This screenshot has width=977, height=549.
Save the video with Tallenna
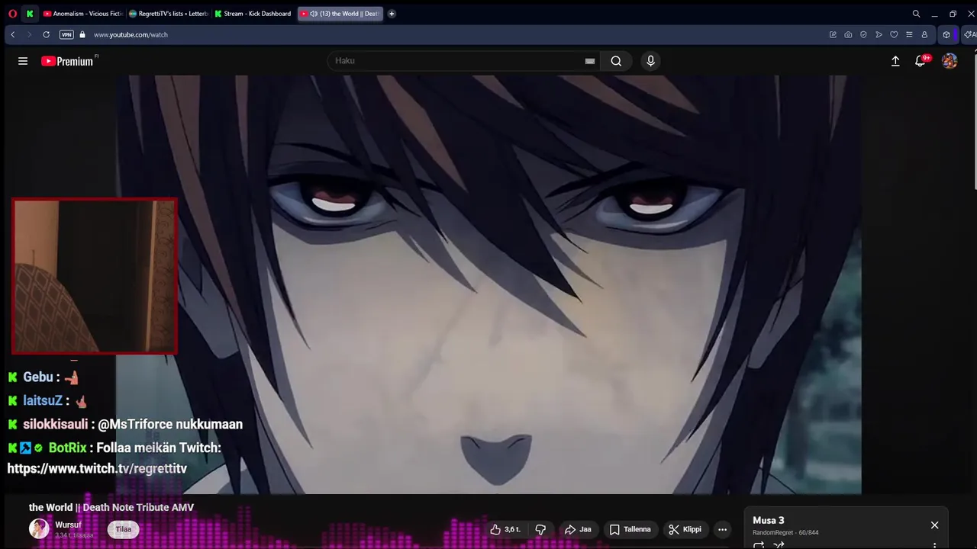[x=630, y=529]
